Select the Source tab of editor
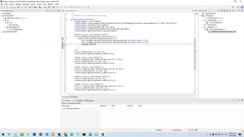Image resolution: width=244 pixels, height=137 pixels. pos(66,97)
